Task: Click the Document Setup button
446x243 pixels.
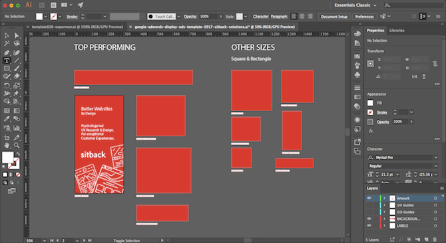Action: [334, 17]
